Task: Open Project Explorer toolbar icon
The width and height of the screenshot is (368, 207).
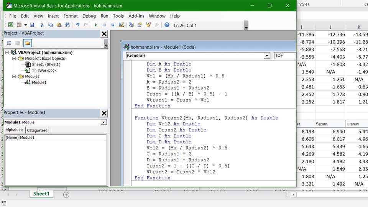Action: pyautogui.click(x=131, y=25)
